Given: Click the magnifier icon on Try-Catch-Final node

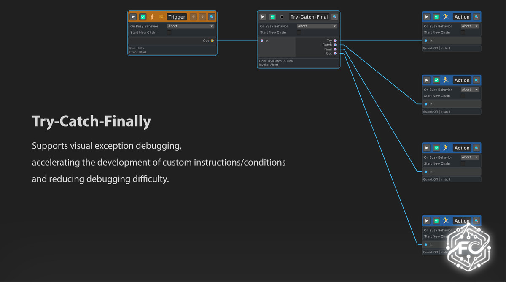Looking at the screenshot, I should pyautogui.click(x=334, y=17).
